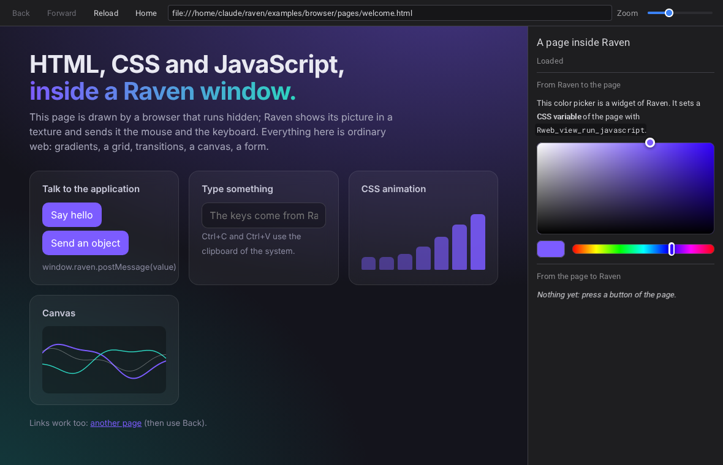Click the Send an object button
Viewport: 723px width, 465px height.
85,243
